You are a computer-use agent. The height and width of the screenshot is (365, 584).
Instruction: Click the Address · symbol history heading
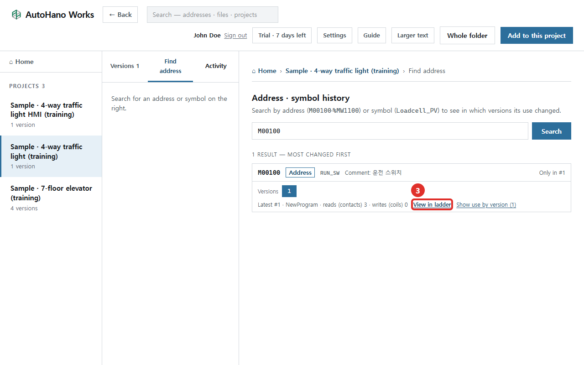pyautogui.click(x=301, y=98)
